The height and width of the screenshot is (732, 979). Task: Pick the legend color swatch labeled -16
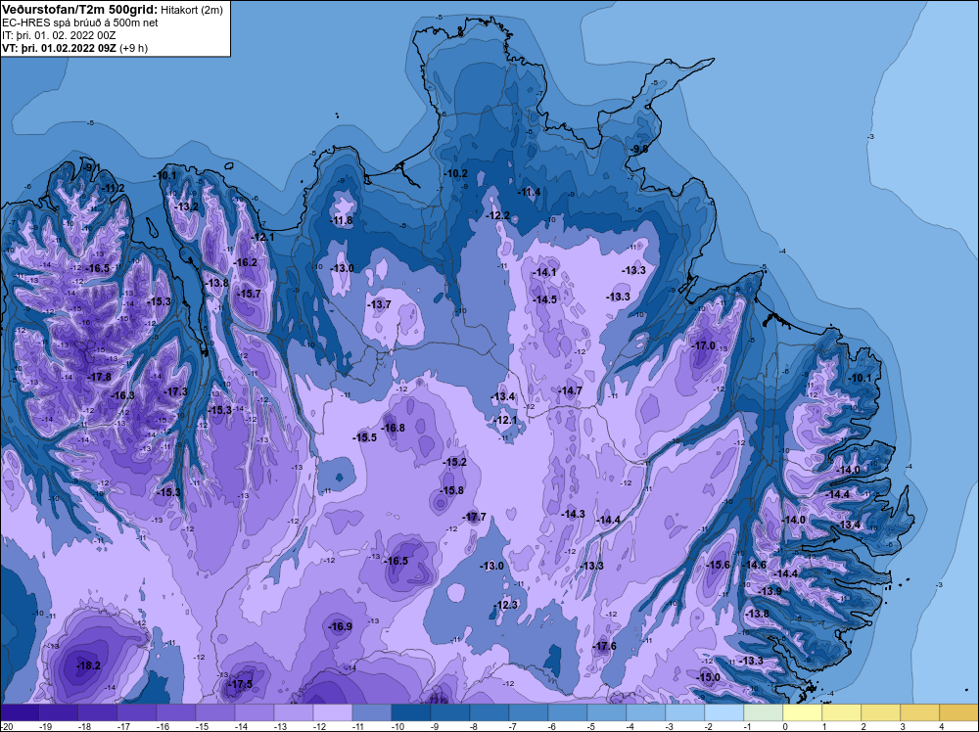tap(176, 713)
